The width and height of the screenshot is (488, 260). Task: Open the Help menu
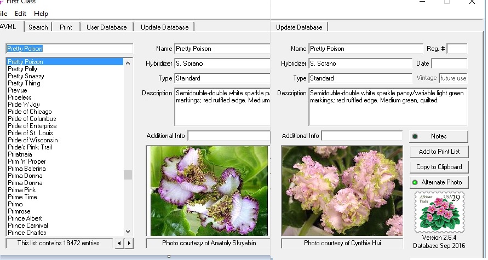41,13
